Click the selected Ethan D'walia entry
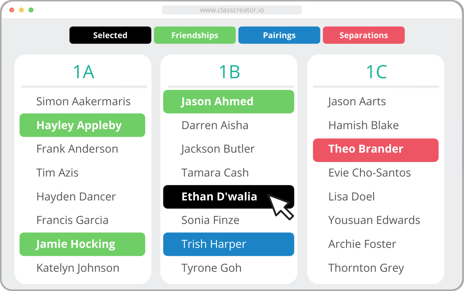 229,197
